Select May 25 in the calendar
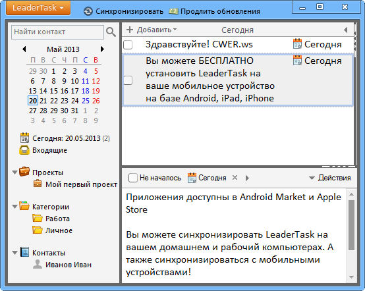This screenshot has width=365, height=291. point(86,101)
